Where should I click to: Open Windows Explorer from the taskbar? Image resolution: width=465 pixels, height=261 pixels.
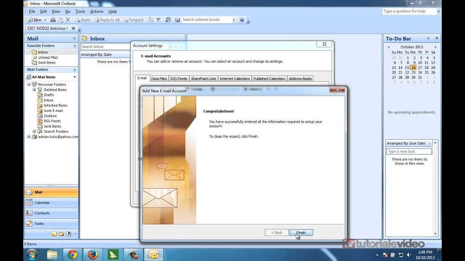52,255
